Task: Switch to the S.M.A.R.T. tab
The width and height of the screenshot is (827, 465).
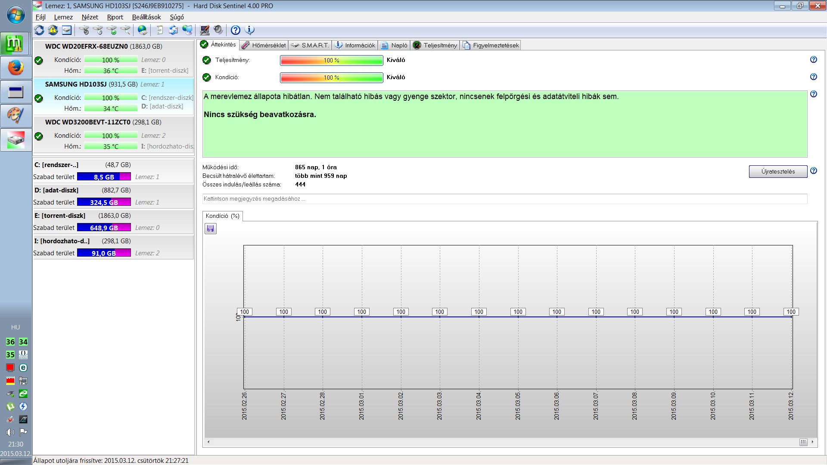Action: point(310,45)
